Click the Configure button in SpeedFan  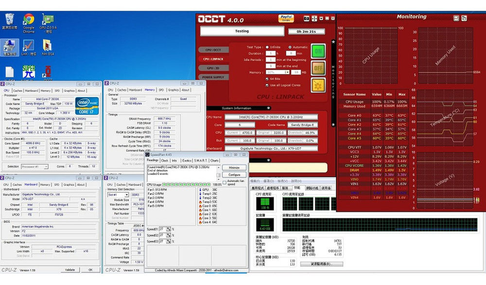tap(234, 175)
